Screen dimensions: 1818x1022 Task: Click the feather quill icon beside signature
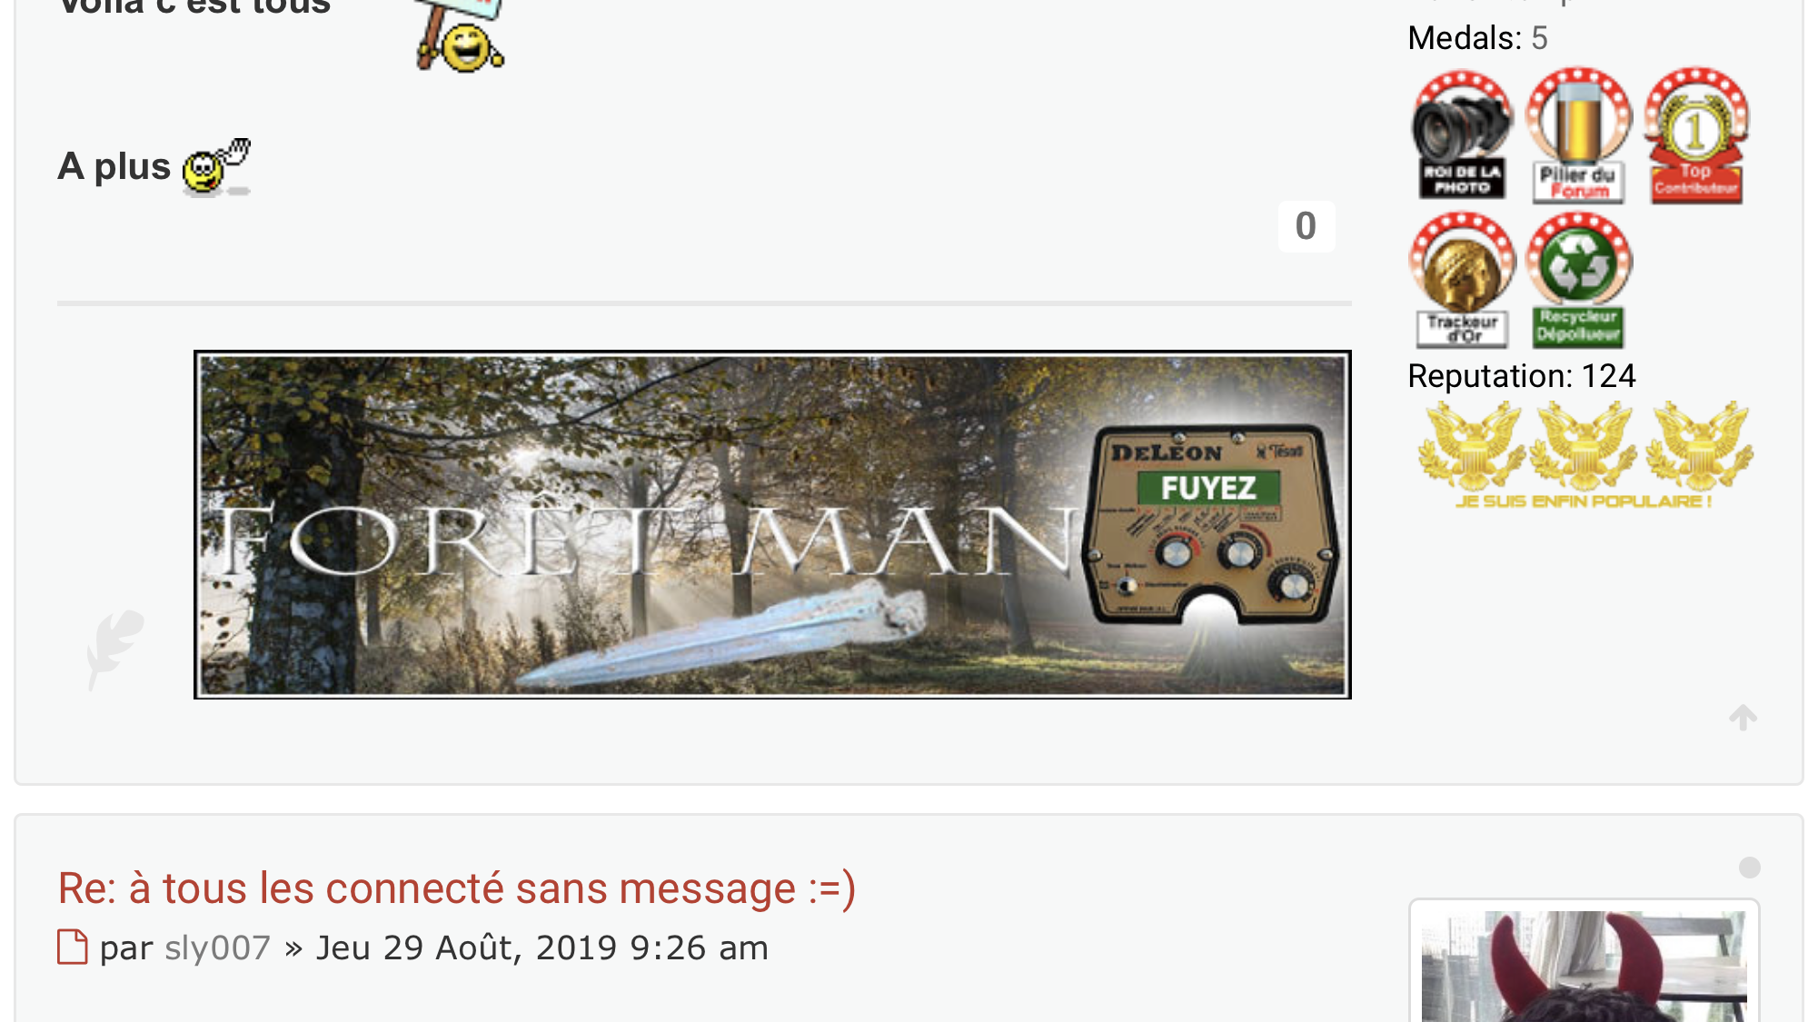[x=114, y=649]
